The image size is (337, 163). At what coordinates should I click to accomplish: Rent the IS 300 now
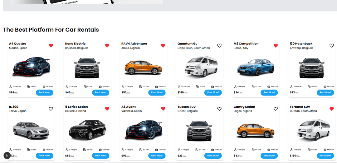pyautogui.click(x=45, y=156)
